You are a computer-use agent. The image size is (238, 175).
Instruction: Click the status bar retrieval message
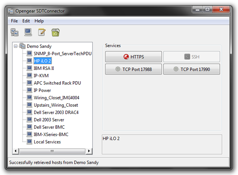click(54, 162)
